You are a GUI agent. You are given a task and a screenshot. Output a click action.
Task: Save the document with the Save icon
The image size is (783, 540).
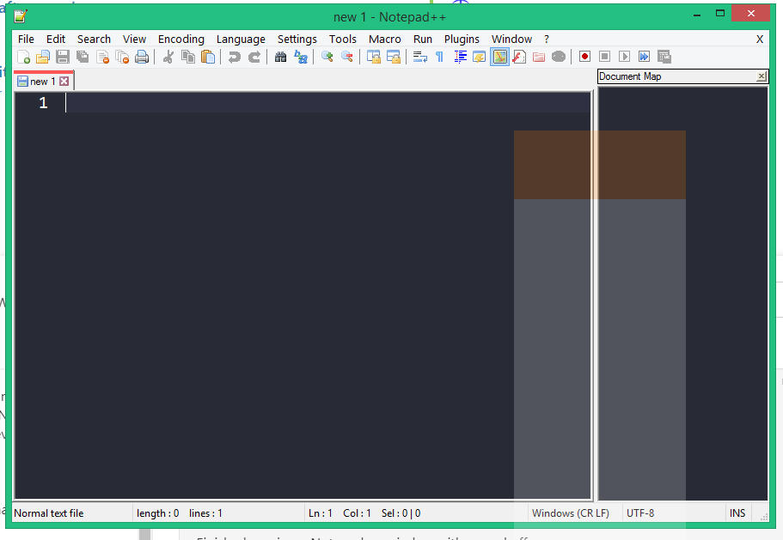pyautogui.click(x=63, y=57)
